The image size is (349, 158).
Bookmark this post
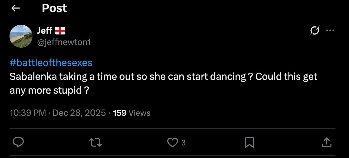pyautogui.click(x=249, y=142)
